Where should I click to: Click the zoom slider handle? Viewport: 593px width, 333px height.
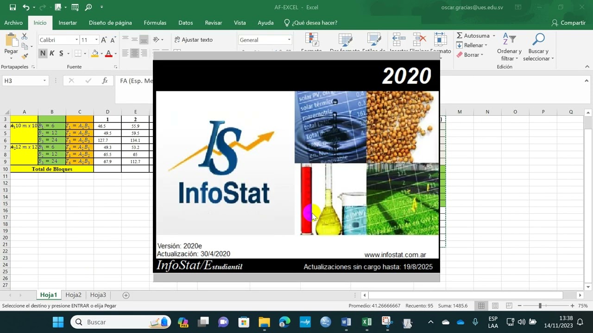coord(540,306)
